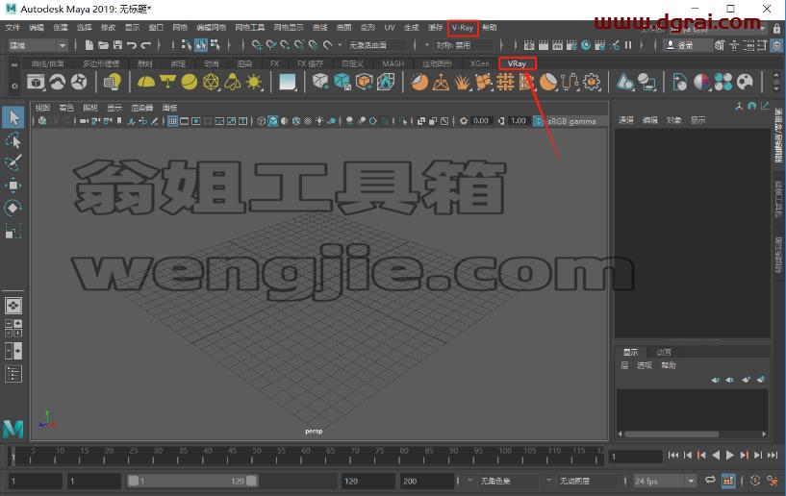Viewport: 786px width, 496px height.
Task: Create a V-Ray sun light
Action: pos(254,82)
